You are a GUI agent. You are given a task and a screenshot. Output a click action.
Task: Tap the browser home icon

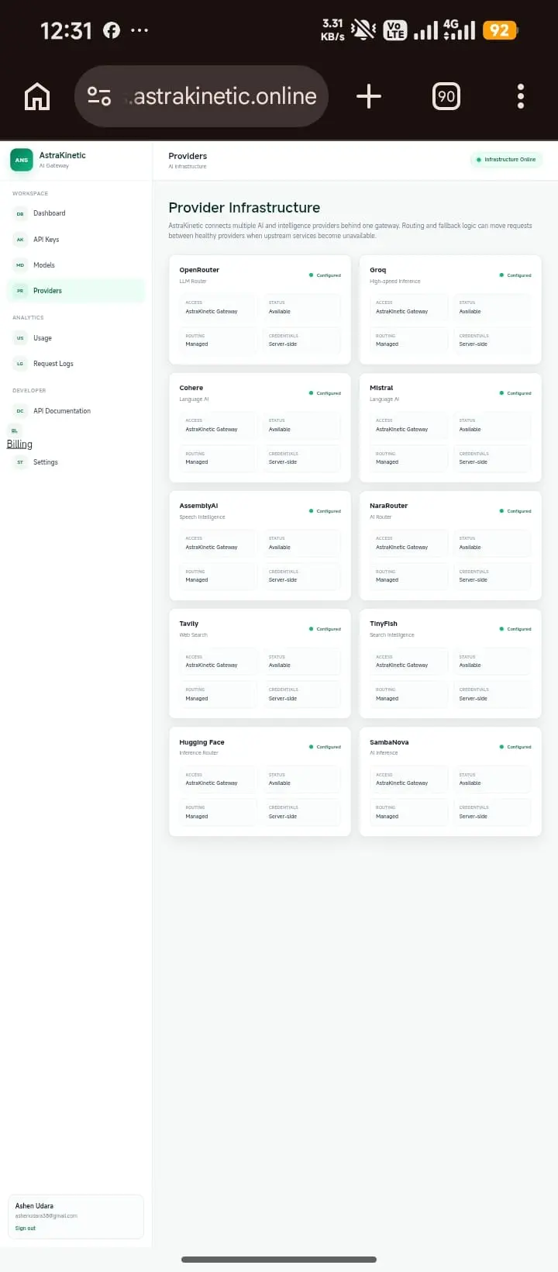tap(37, 96)
